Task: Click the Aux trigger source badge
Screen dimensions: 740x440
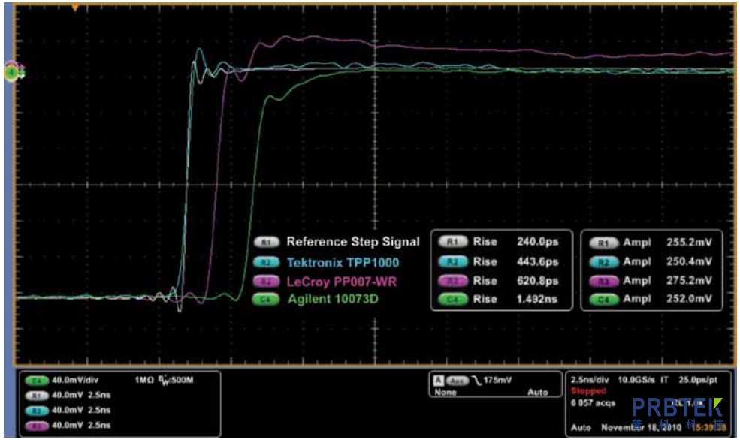Action: tap(456, 381)
